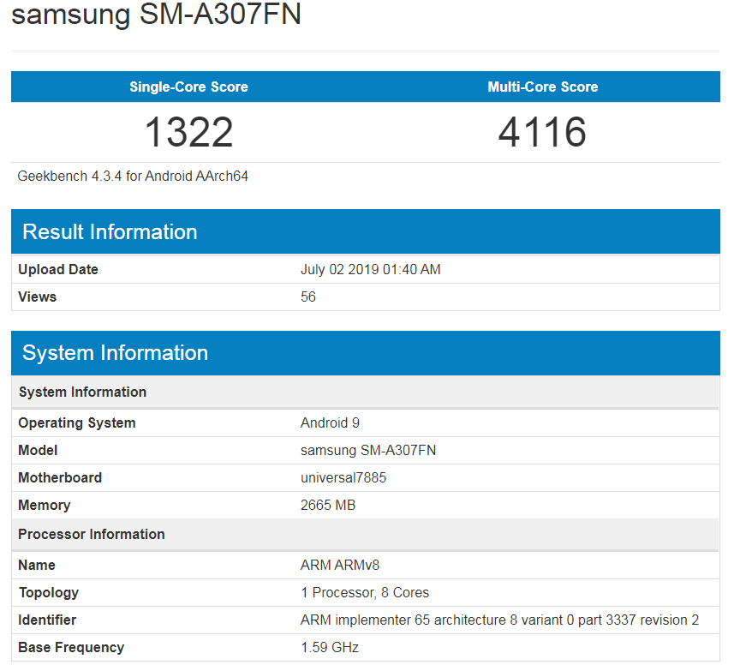The height and width of the screenshot is (671, 734).
Task: Select the Motherboard label
Action: coord(60,477)
